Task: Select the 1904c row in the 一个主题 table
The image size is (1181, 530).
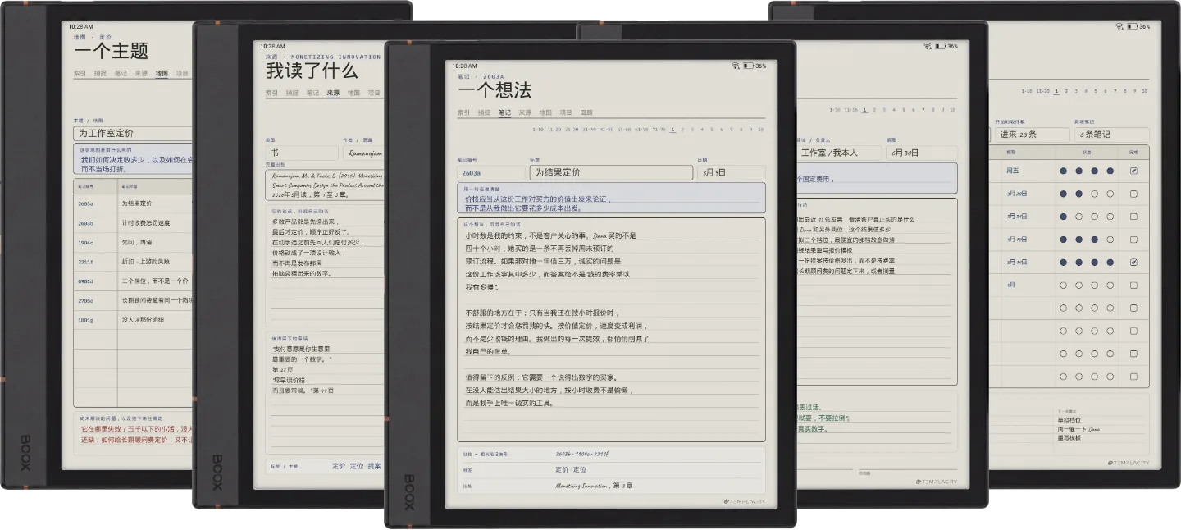Action: tap(134, 242)
